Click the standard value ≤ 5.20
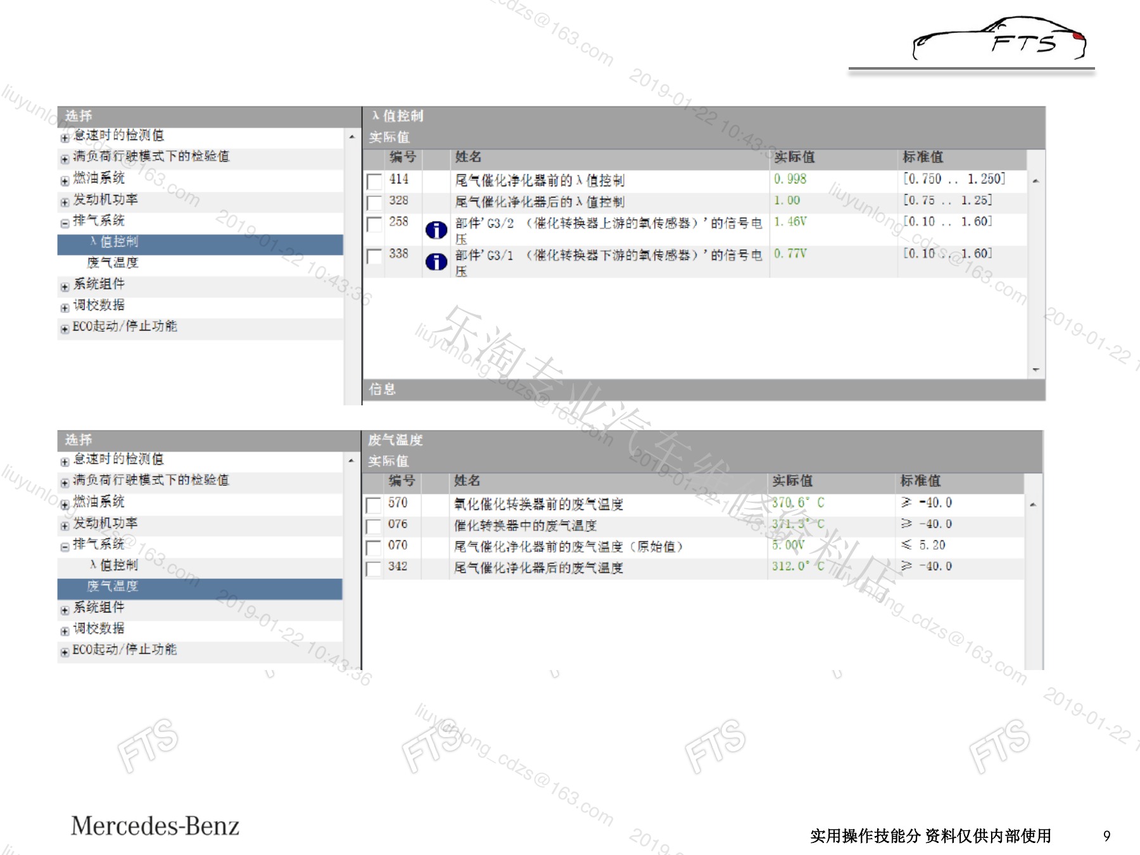 [x=923, y=546]
